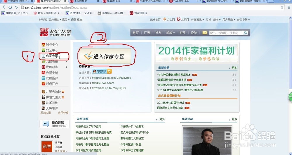
Task: Open 2014起点作家福利计划 link
Action: click(171, 103)
